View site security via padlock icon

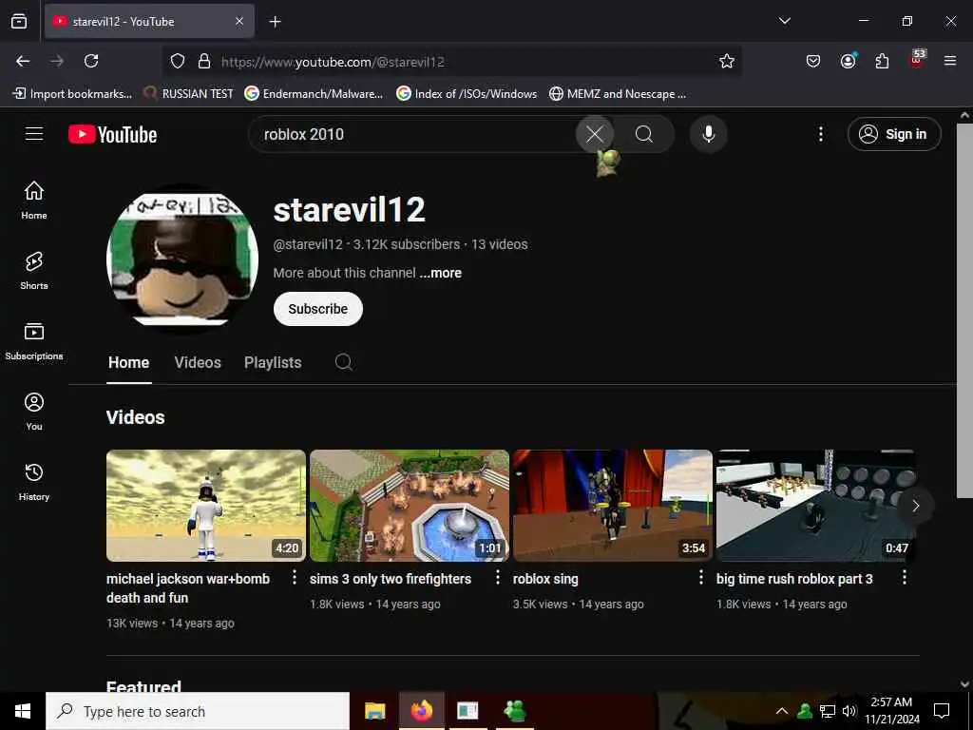point(203,61)
